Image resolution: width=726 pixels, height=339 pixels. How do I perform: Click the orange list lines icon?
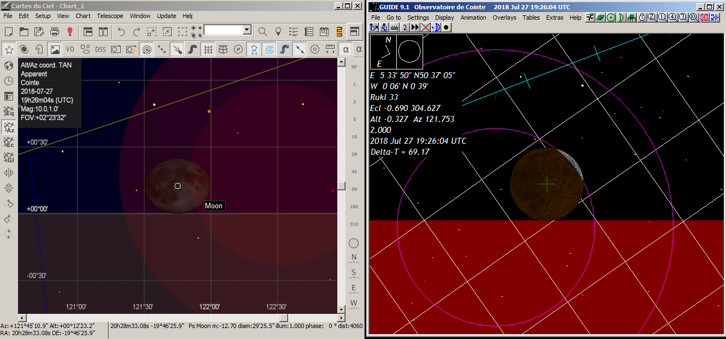coord(339,32)
